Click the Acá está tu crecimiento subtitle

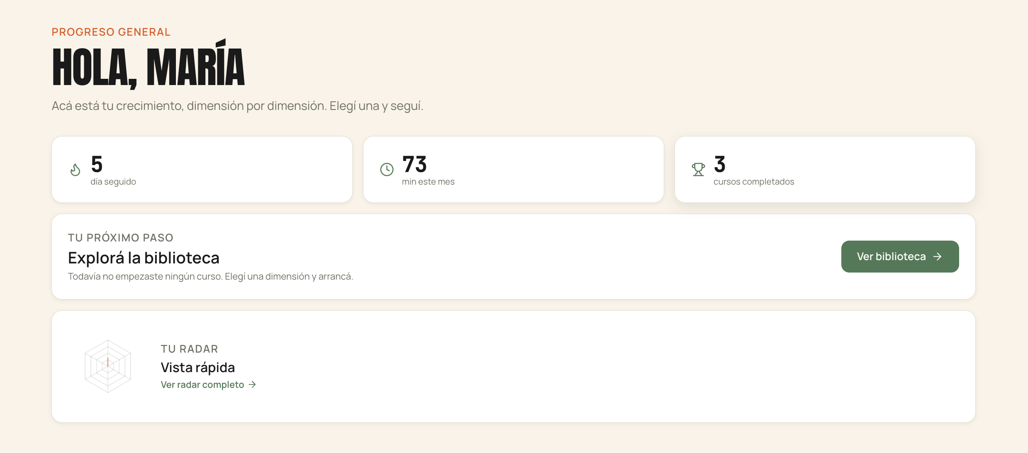tap(237, 106)
